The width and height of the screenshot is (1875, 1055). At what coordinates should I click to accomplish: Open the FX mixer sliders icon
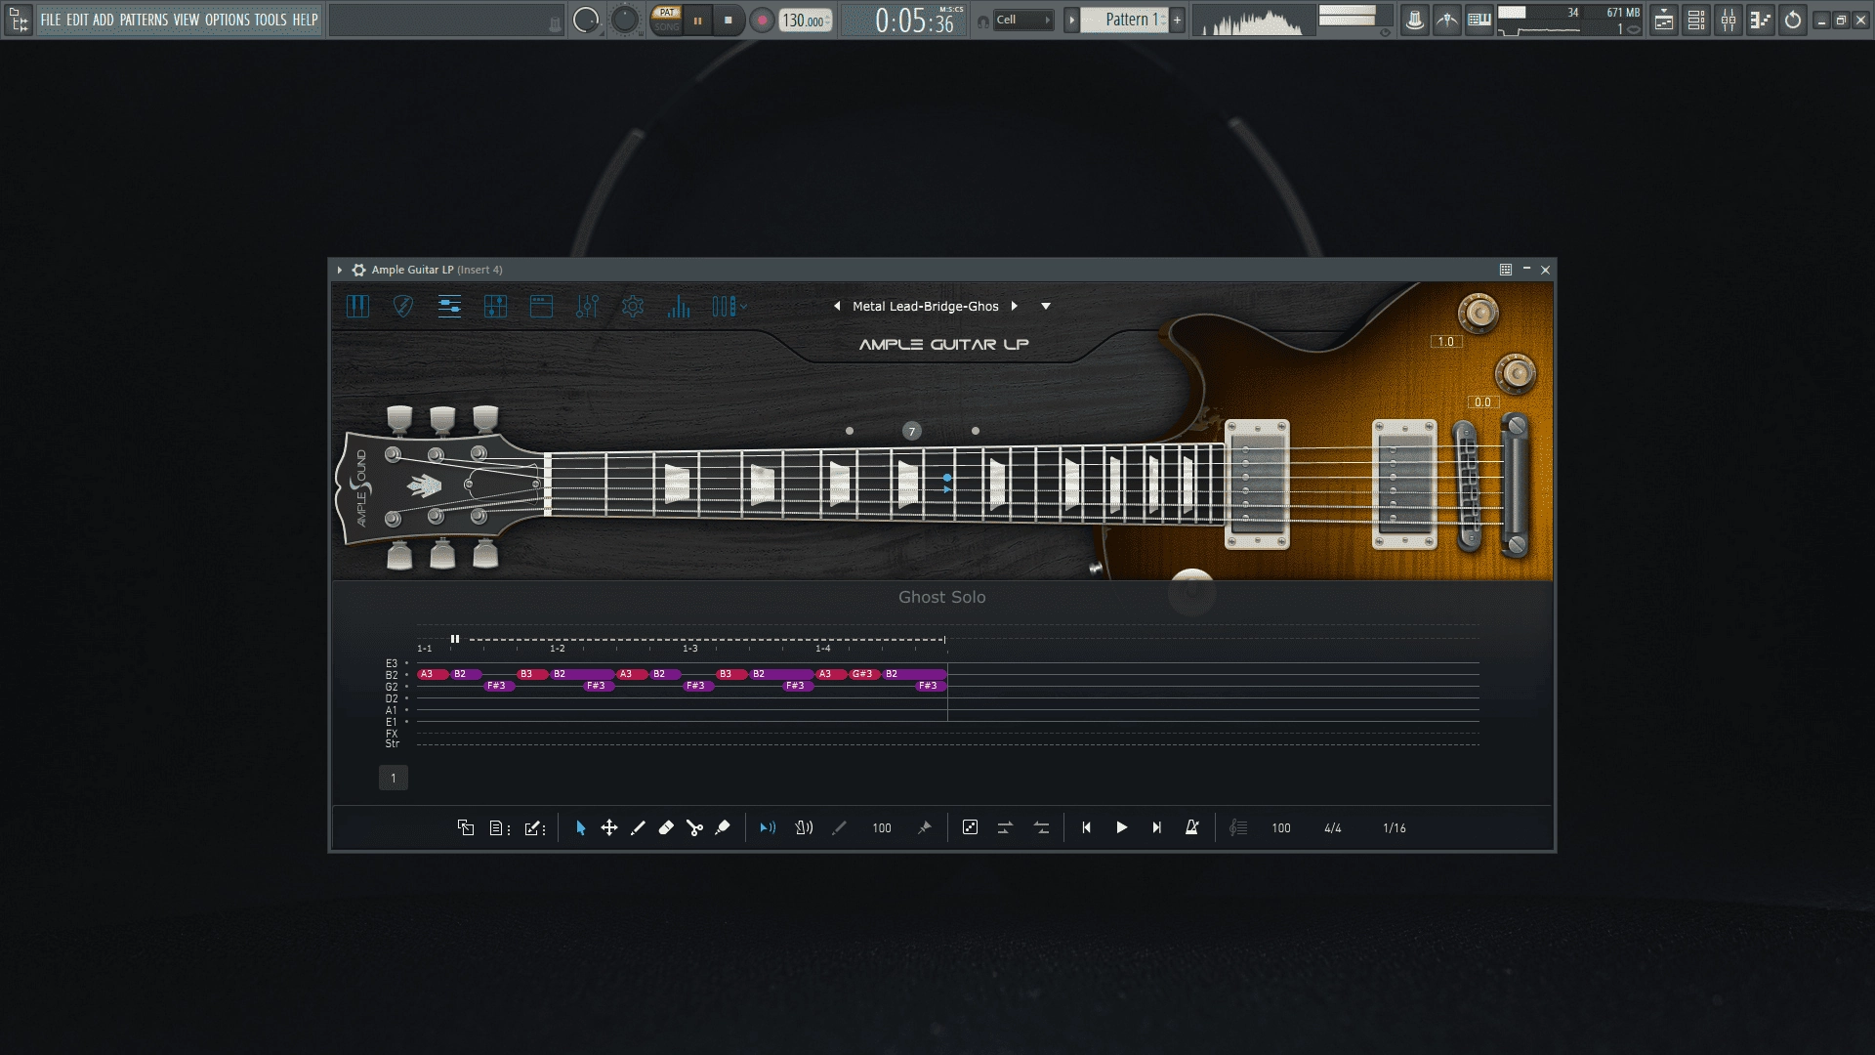(587, 307)
